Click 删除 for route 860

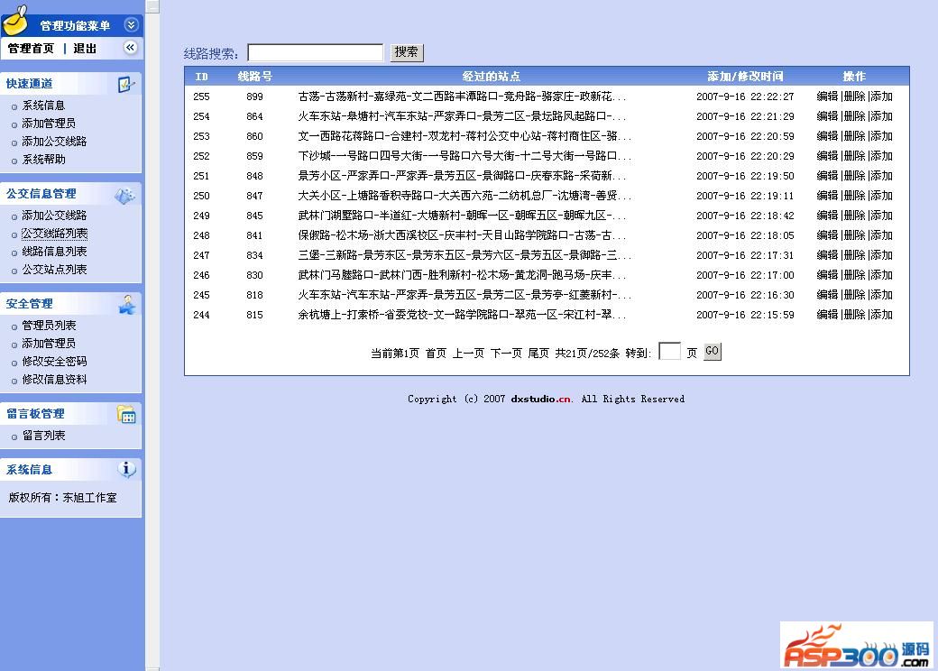(x=854, y=136)
